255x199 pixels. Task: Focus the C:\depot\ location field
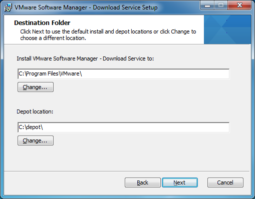(124, 127)
